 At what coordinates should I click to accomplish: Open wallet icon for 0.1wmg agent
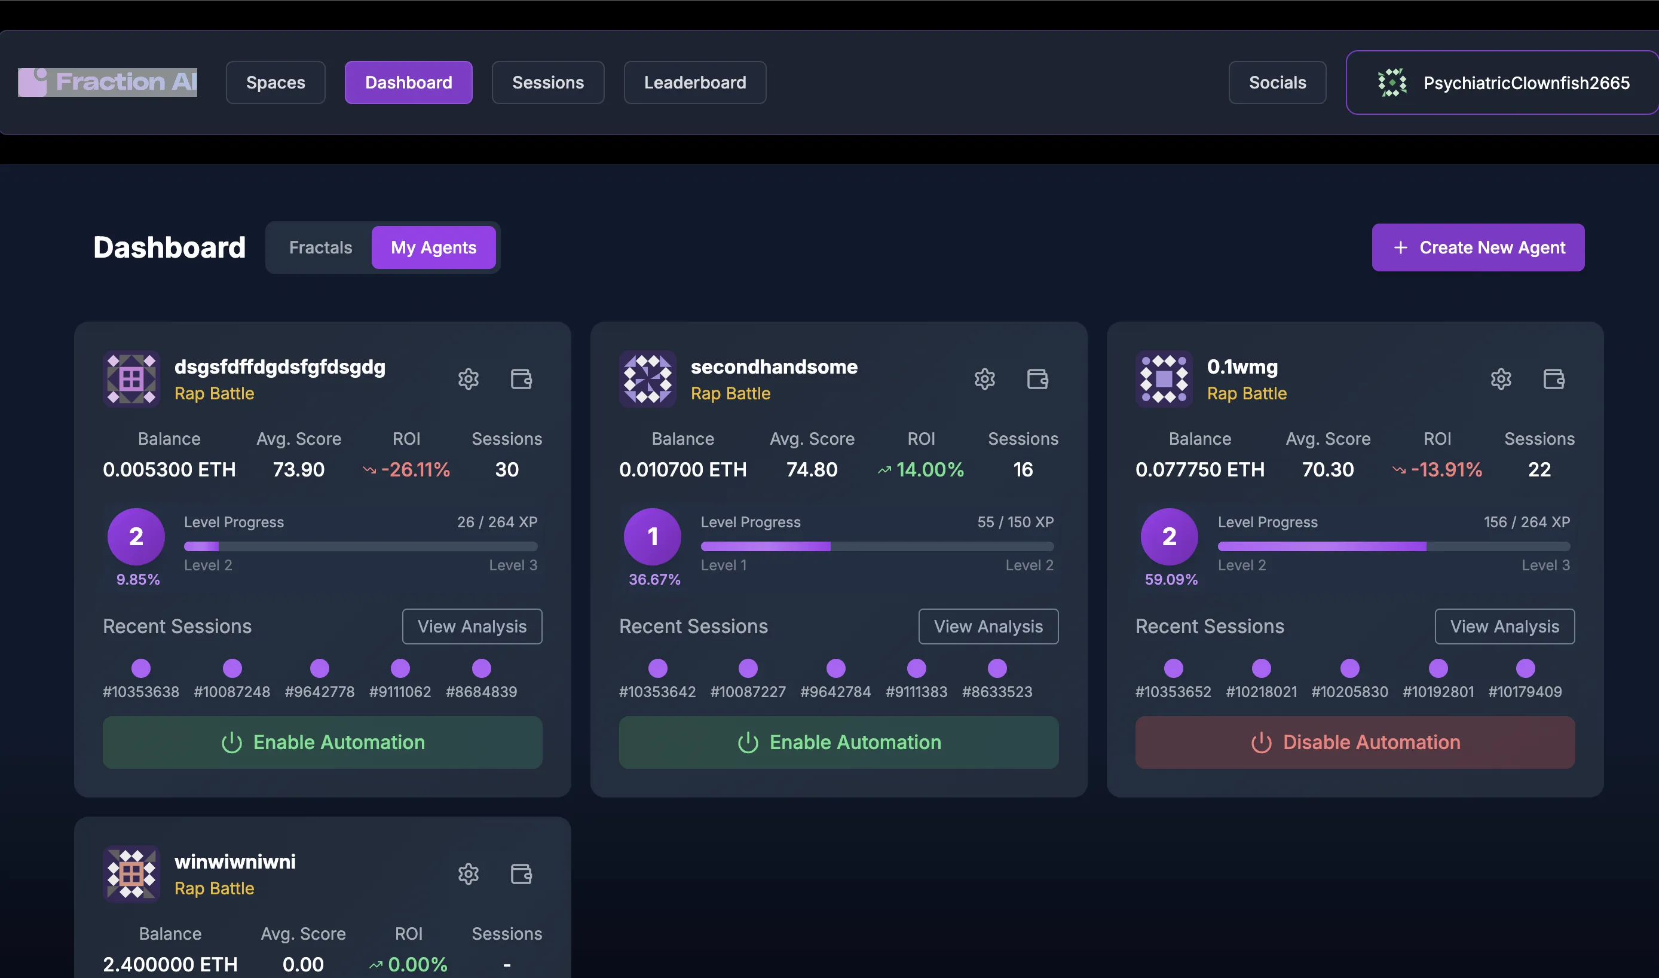tap(1554, 379)
